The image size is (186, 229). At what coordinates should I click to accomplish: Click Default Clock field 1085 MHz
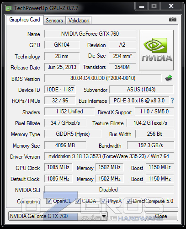[58, 179]
